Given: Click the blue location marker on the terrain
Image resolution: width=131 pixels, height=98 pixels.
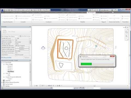Looking at the screenshot, I should (x=96, y=46).
